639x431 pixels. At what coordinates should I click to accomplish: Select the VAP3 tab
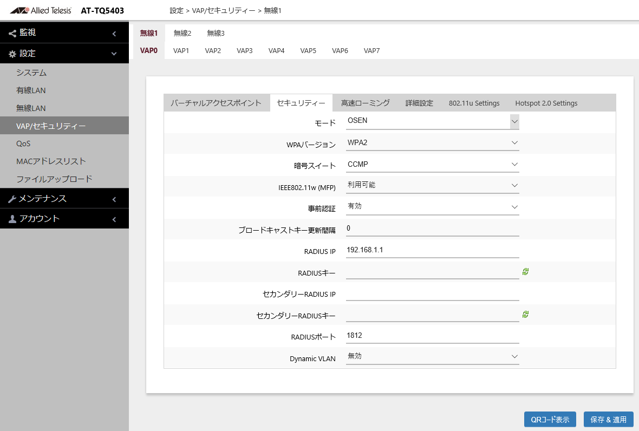point(245,50)
